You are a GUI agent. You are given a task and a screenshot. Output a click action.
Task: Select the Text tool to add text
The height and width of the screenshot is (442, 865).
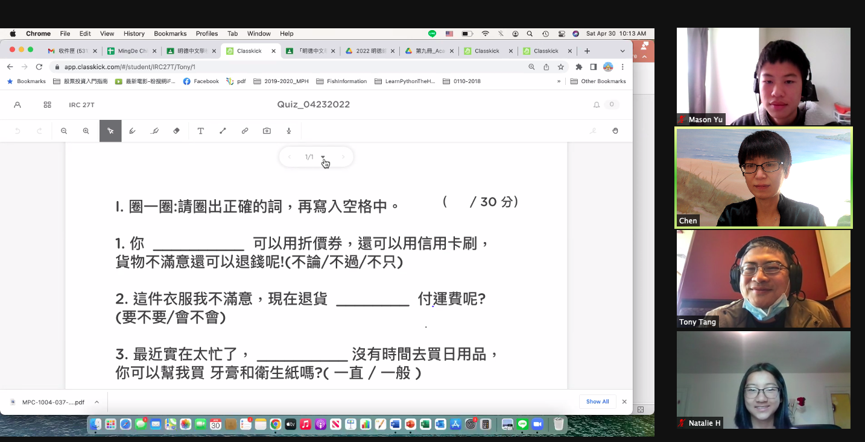click(201, 131)
